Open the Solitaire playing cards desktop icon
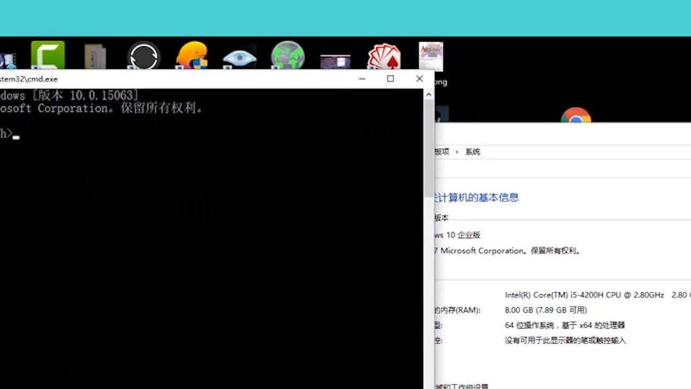This screenshot has height=389, width=691. coord(383,54)
